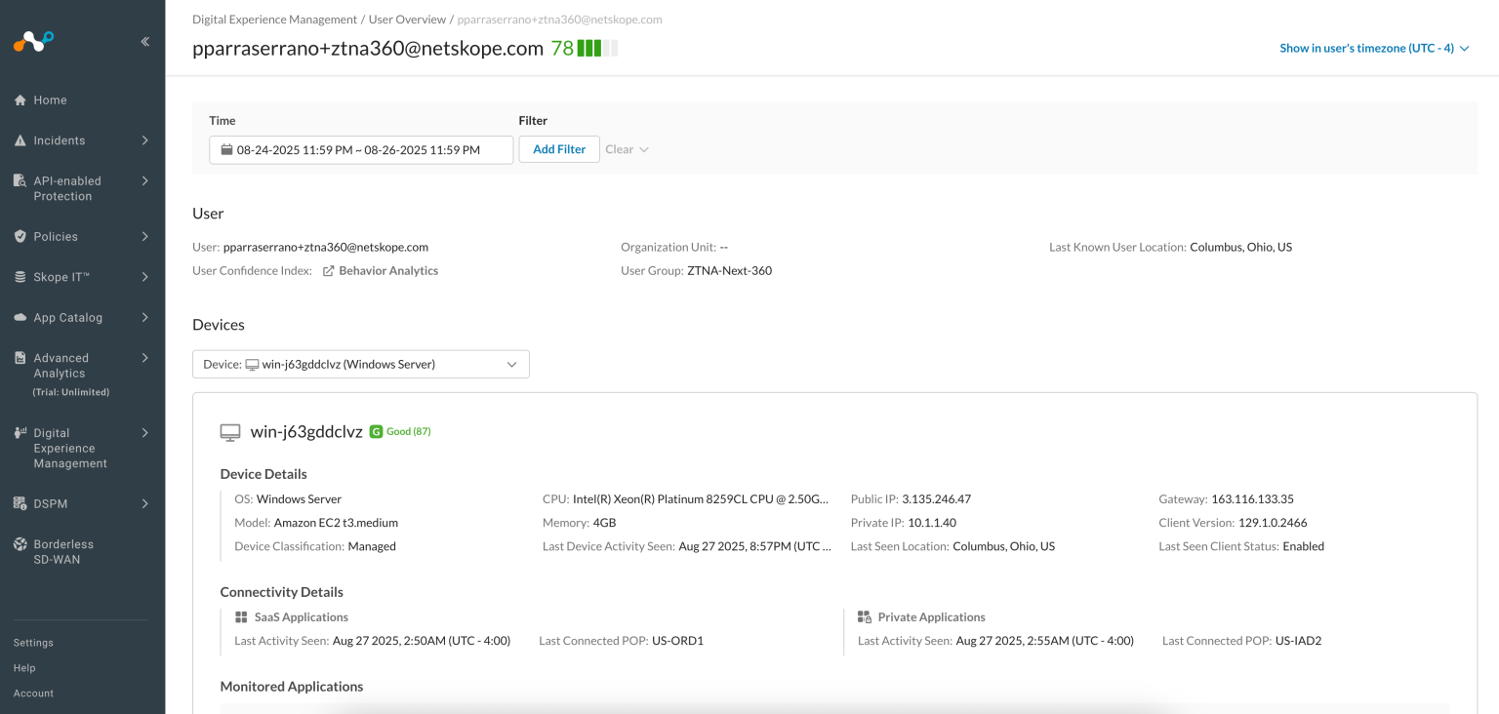This screenshot has width=1499, height=714.
Task: Select the DSPM icon in the sidebar
Action: 20,503
